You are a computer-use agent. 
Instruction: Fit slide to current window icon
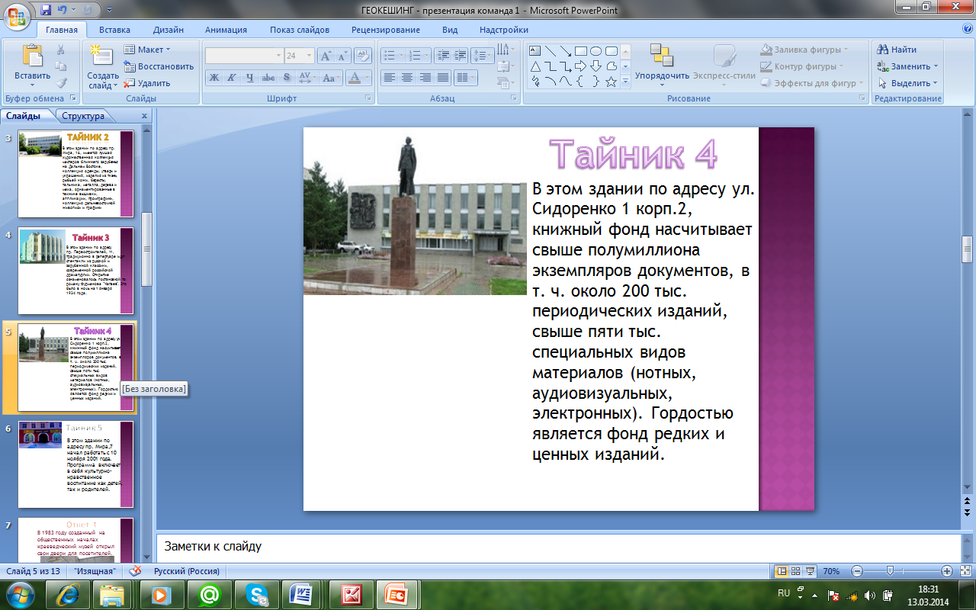click(967, 570)
